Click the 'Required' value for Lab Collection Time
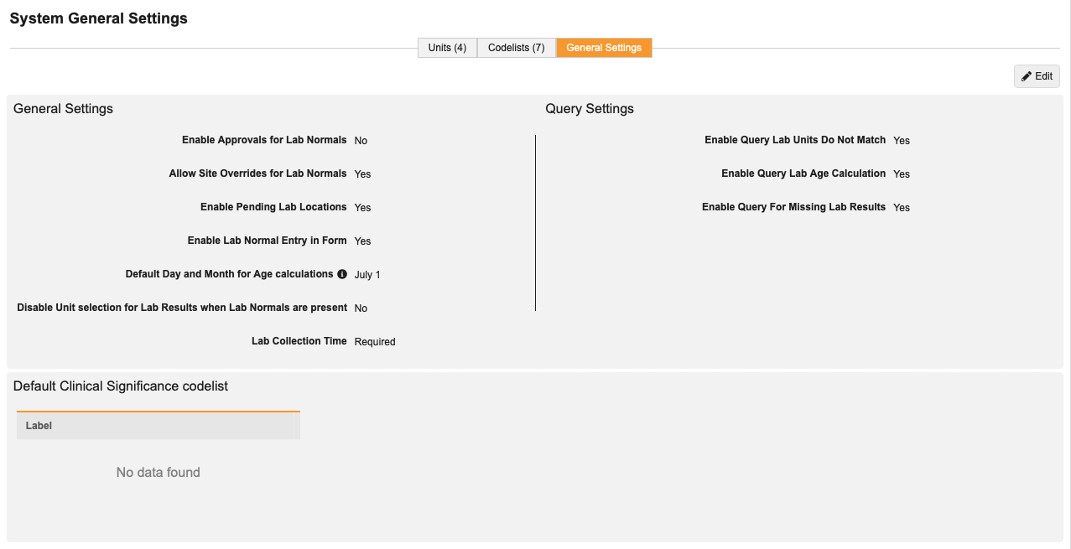The height and width of the screenshot is (549, 1071). (375, 342)
